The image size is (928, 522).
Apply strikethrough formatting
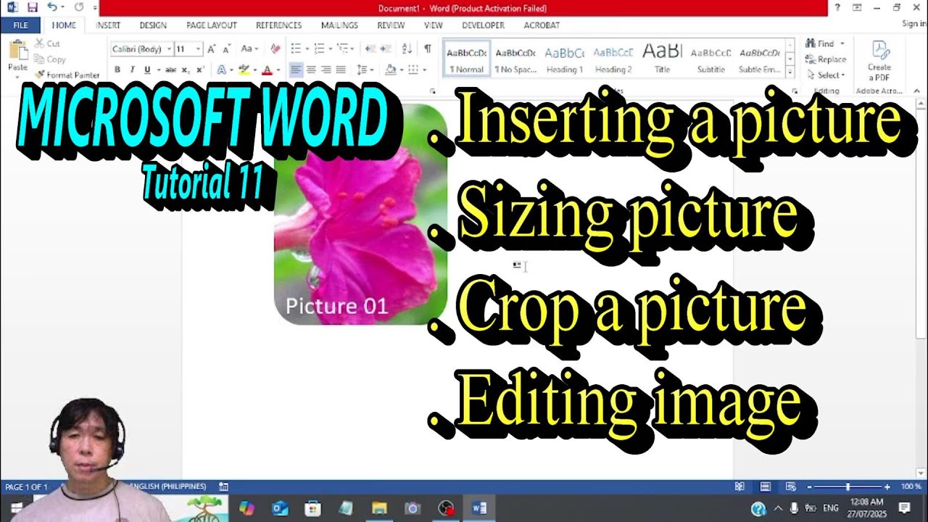[x=170, y=70]
